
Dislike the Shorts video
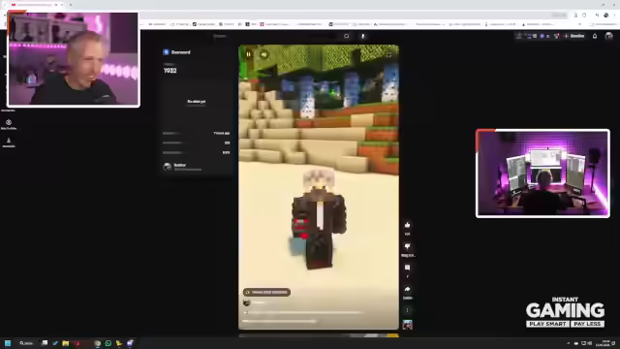point(407,246)
